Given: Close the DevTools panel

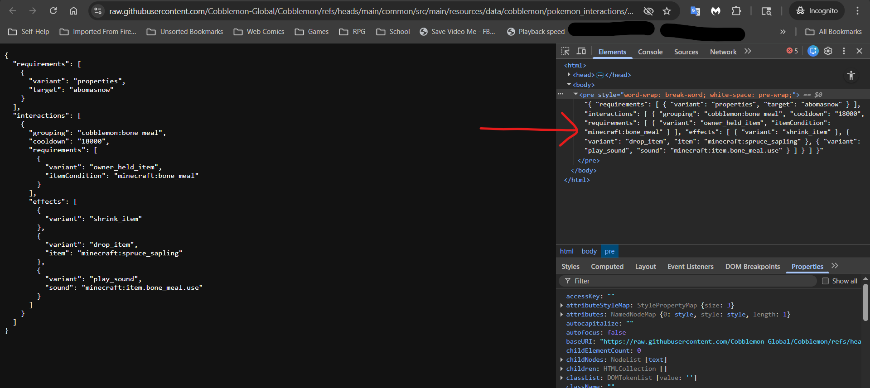Looking at the screenshot, I should click(859, 51).
